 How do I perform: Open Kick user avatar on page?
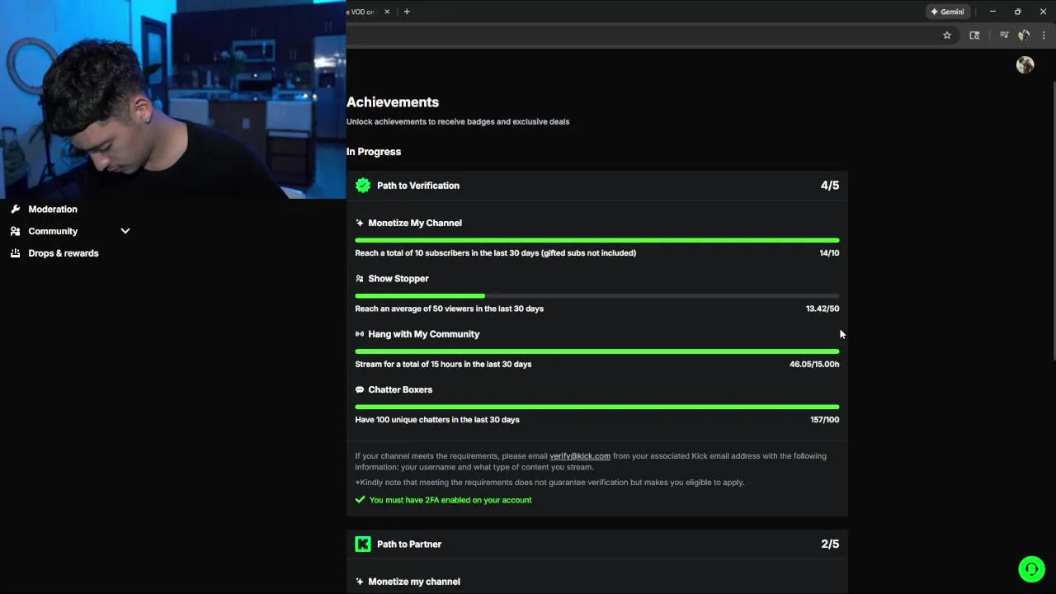(x=1025, y=65)
